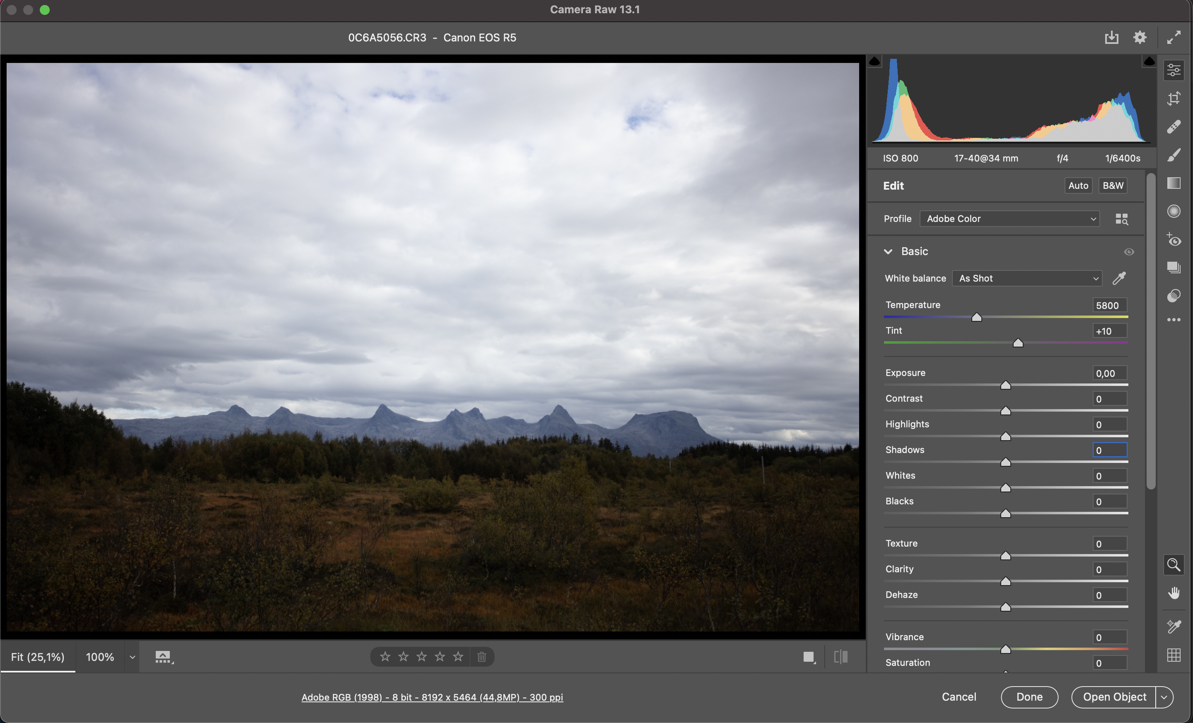This screenshot has width=1193, height=723.
Task: Convert the image with the B&W button
Action: (1113, 186)
